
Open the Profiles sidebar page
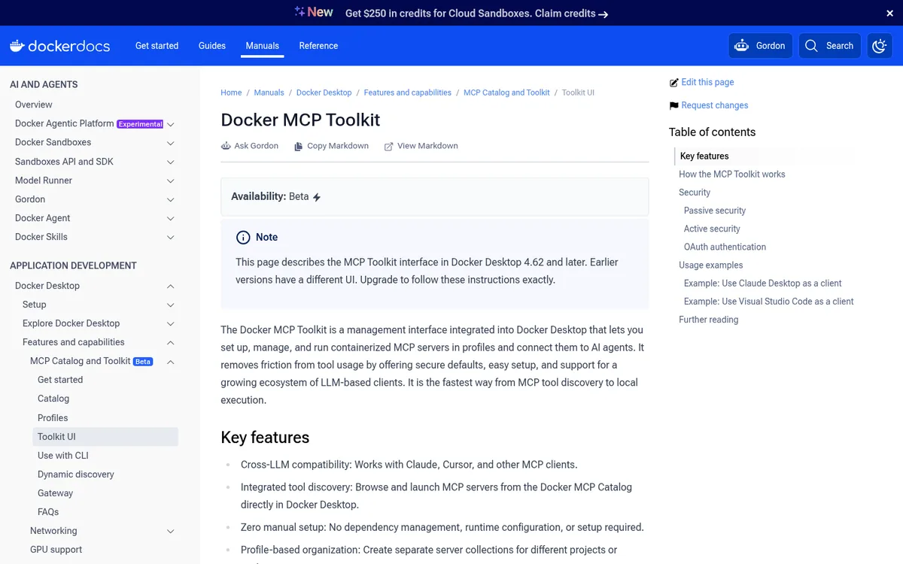coord(53,418)
